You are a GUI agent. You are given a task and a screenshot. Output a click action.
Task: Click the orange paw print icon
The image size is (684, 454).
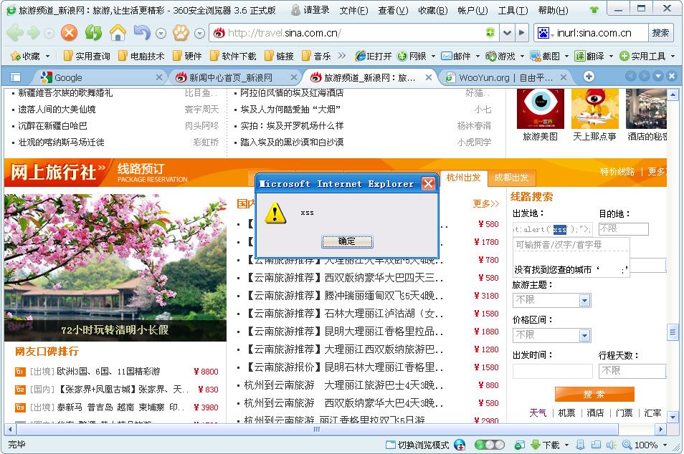[181, 33]
